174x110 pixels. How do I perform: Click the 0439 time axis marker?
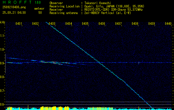tap(152, 23)
